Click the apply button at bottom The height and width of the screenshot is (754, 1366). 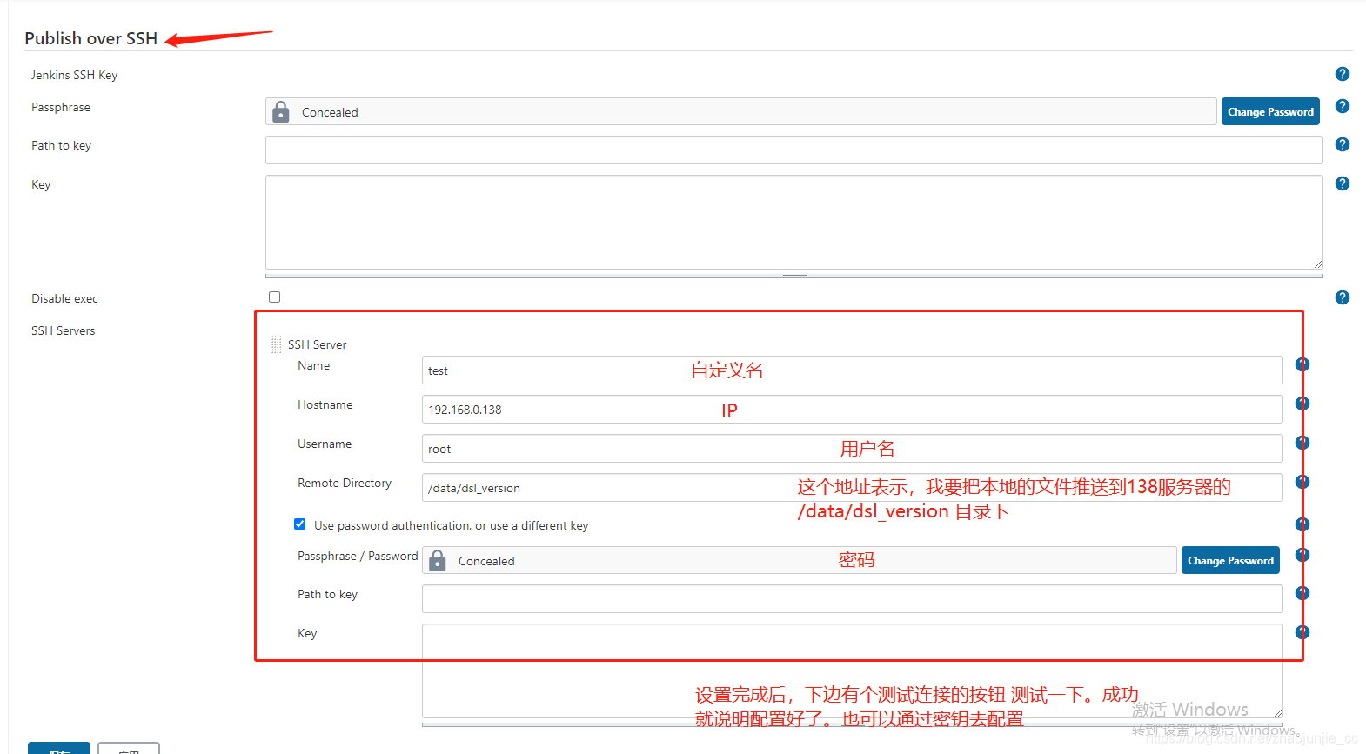point(129,749)
